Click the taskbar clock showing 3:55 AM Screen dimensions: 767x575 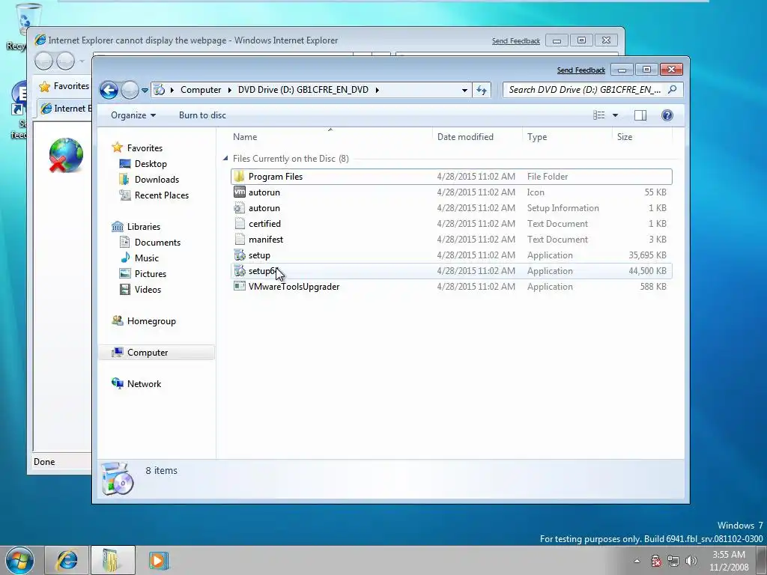729,561
